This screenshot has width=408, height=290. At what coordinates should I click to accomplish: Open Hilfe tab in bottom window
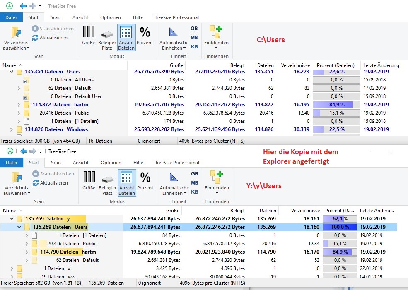click(138, 163)
